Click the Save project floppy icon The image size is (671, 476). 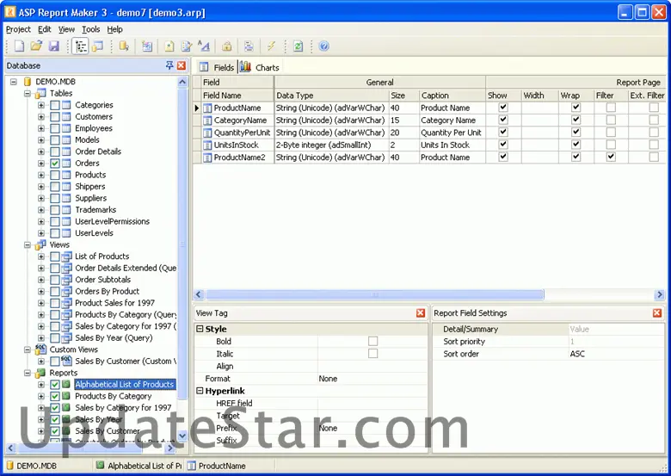point(54,46)
